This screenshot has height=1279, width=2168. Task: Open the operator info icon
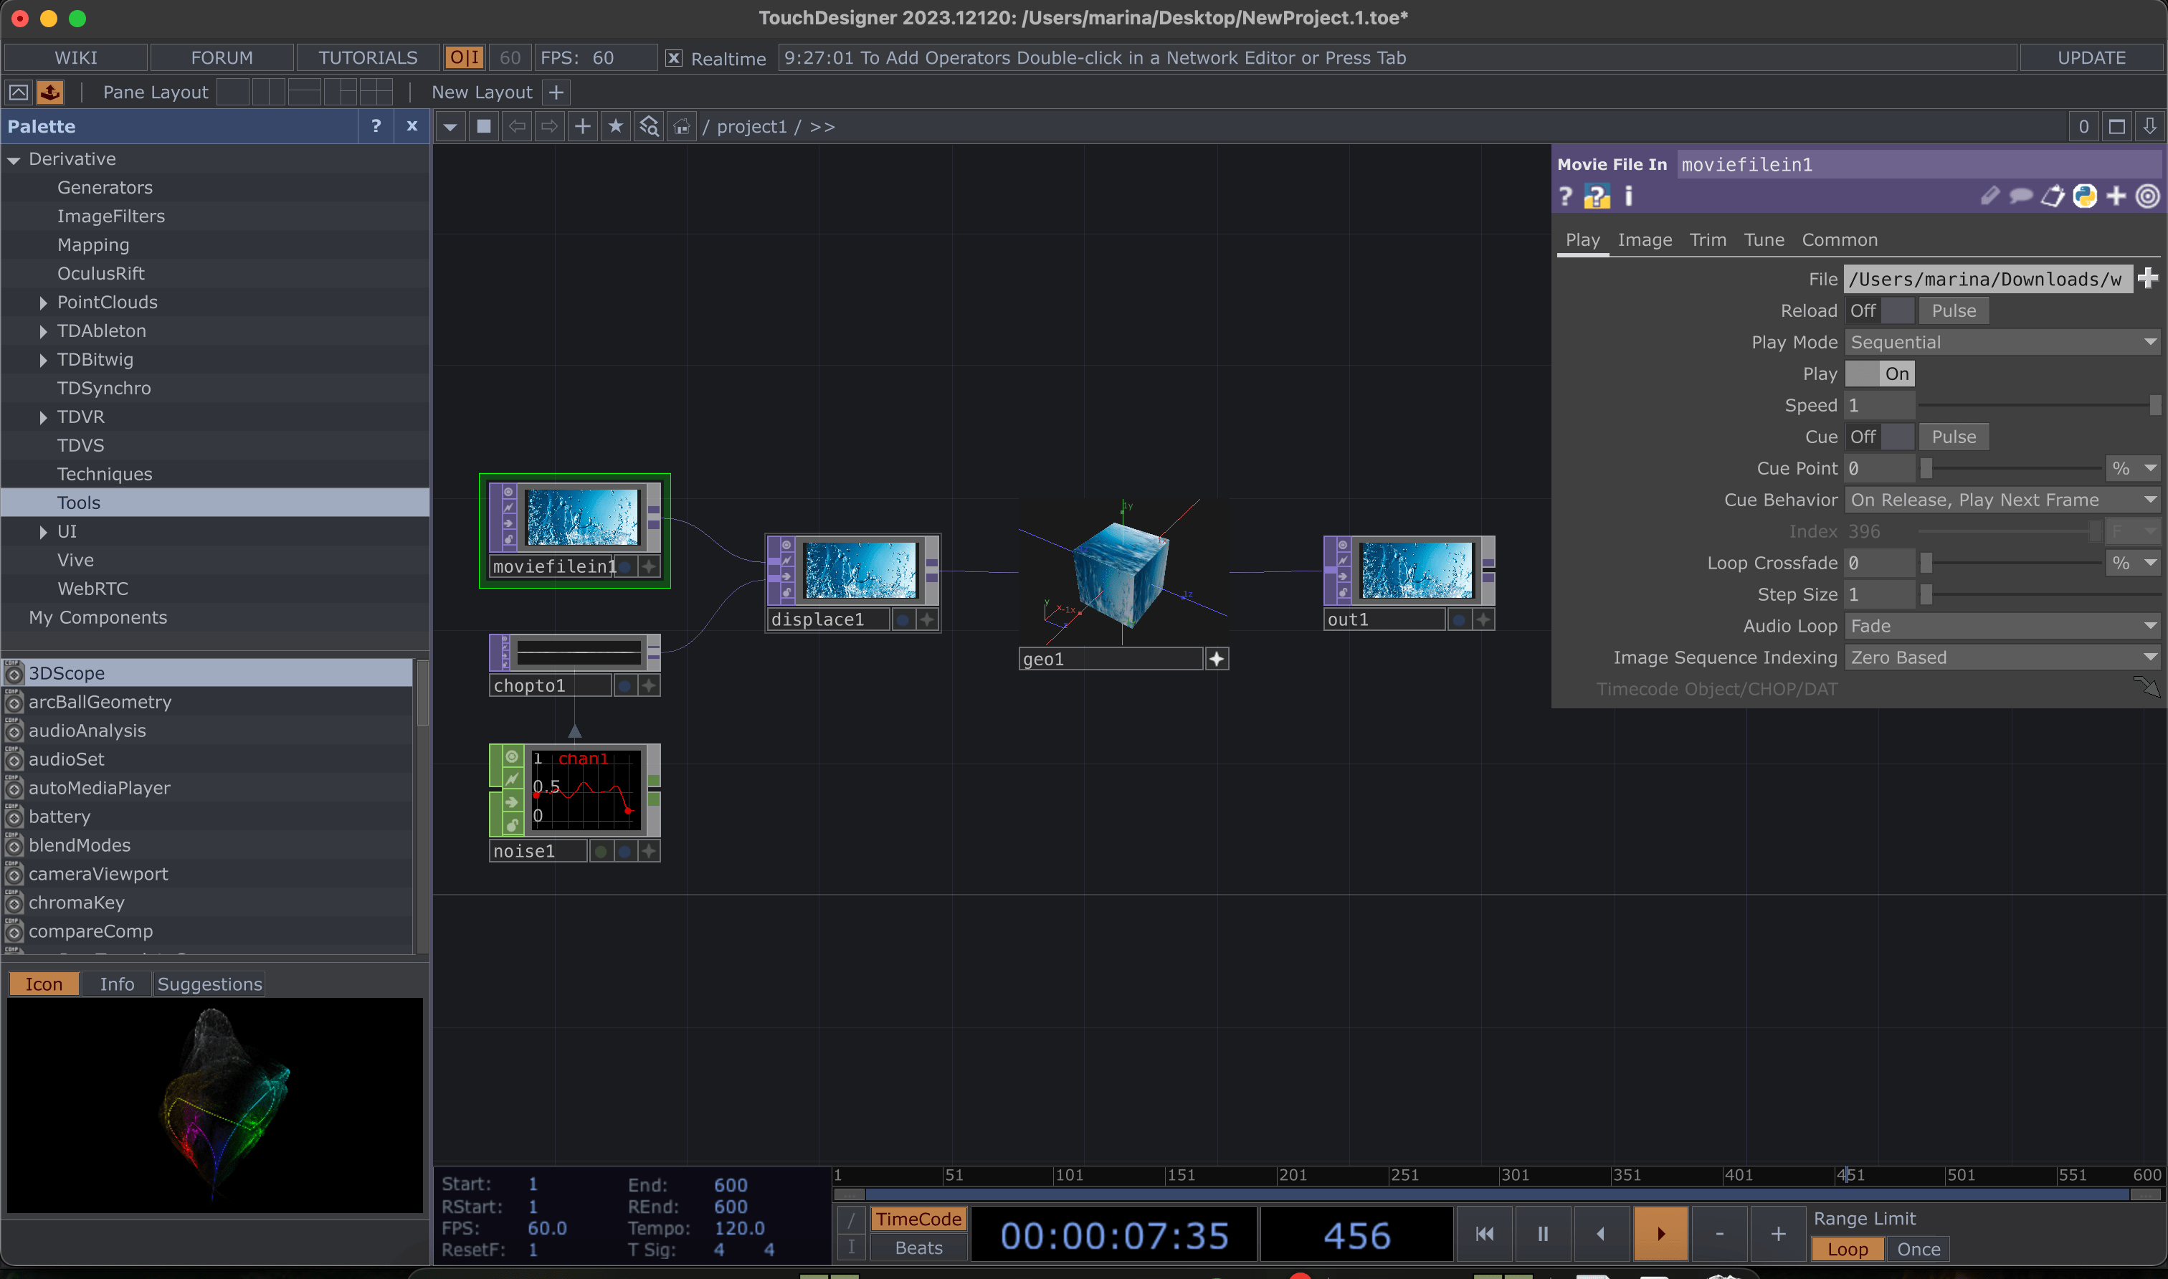click(1629, 196)
